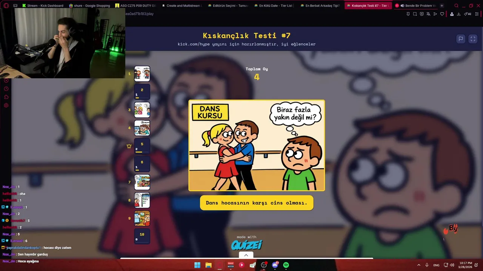The image size is (483, 271).
Task: Open the sidebar player icon
Action: 6,81
